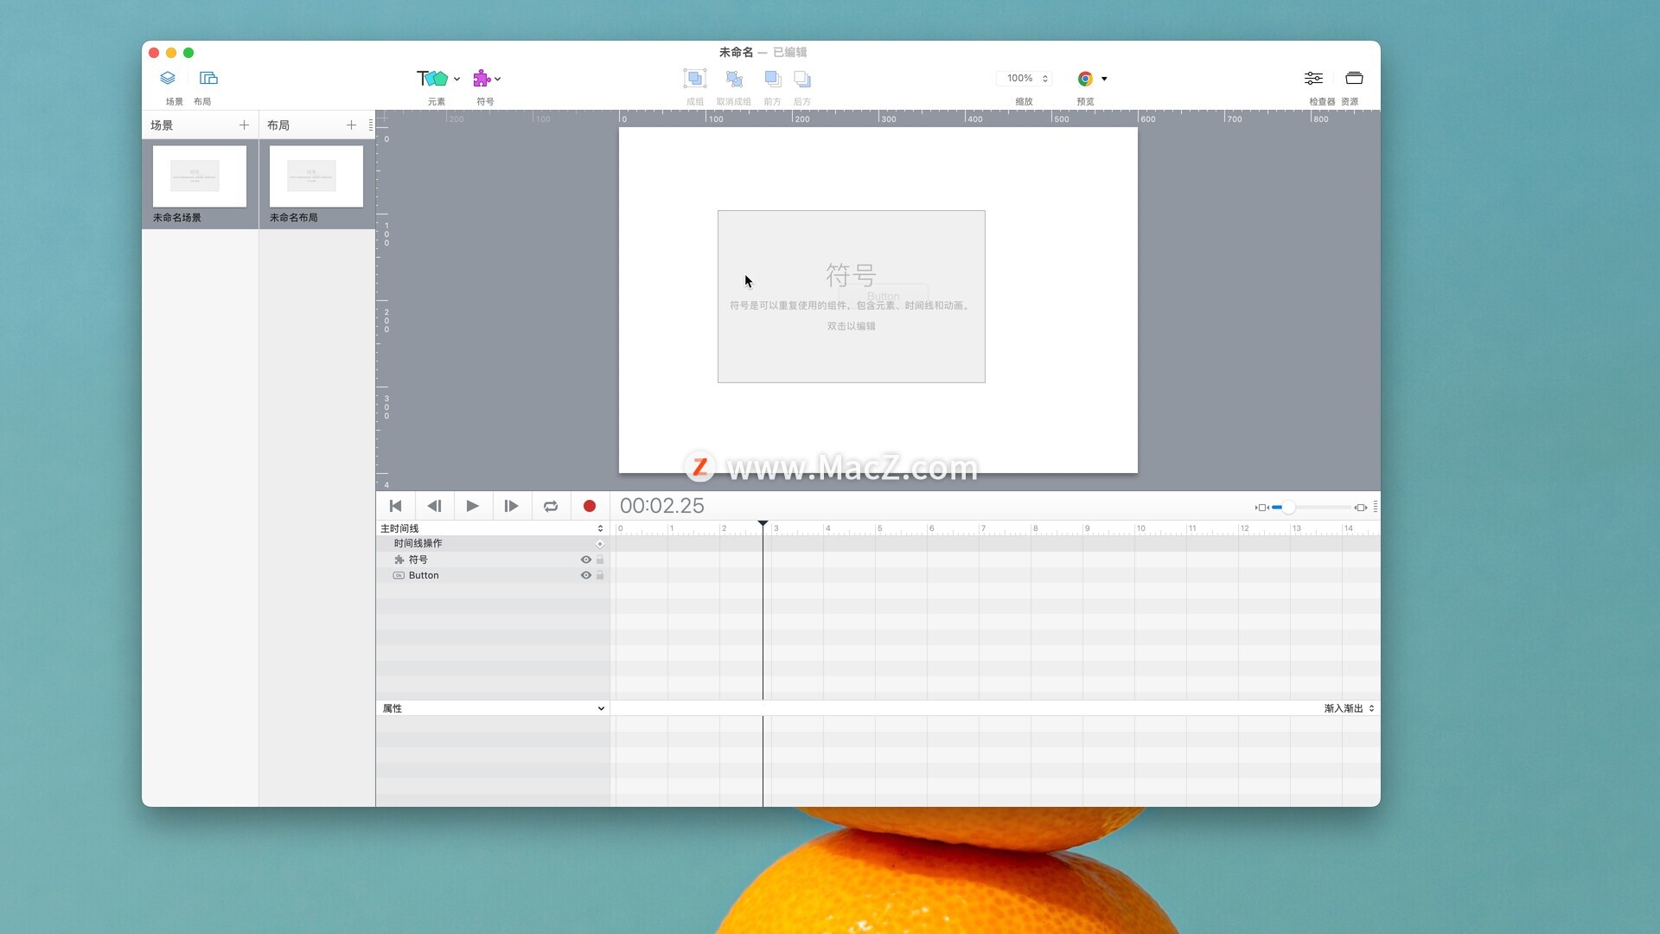Click the timeline zoom out icon
Image resolution: width=1660 pixels, height=934 pixels.
coord(1261,508)
